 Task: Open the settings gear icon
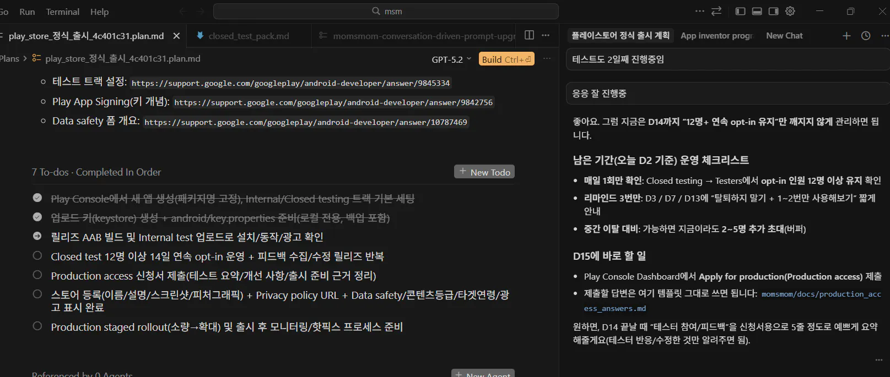(x=790, y=11)
